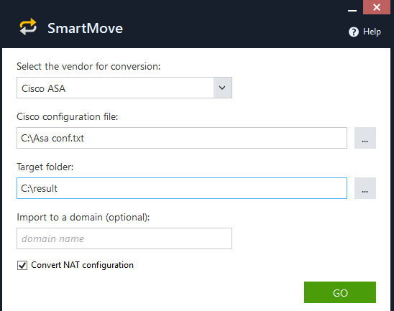Expand the vendor dropdown chevron arrow
Image resolution: width=394 pixels, height=311 pixels.
tap(222, 88)
